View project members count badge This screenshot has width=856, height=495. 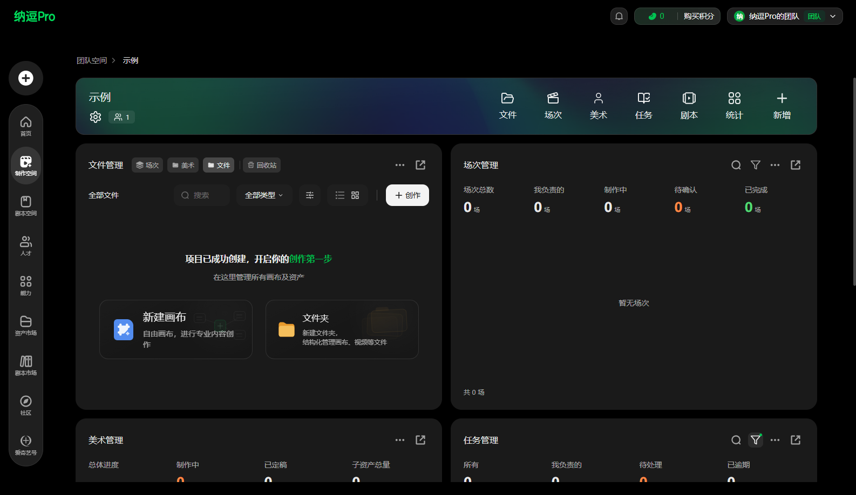click(122, 117)
